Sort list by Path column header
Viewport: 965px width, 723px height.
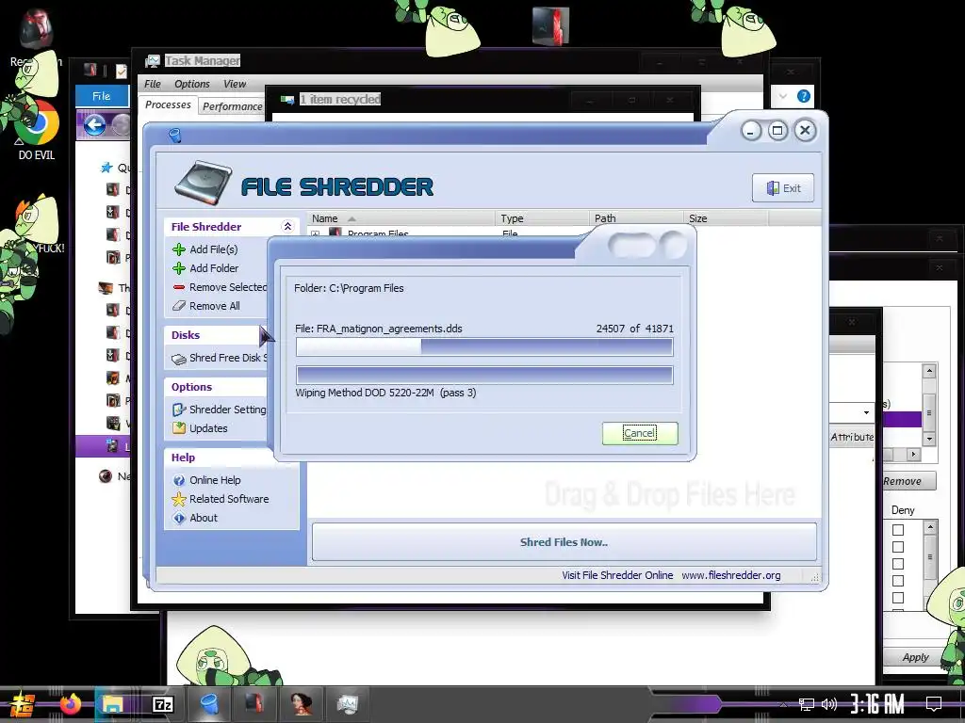tap(636, 218)
